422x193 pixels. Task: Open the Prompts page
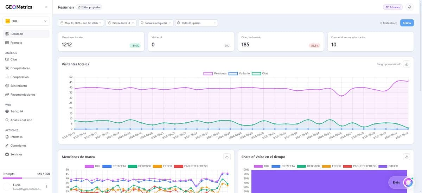(26, 43)
